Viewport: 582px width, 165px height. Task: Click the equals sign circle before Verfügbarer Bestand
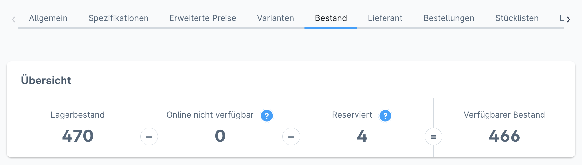tap(434, 137)
